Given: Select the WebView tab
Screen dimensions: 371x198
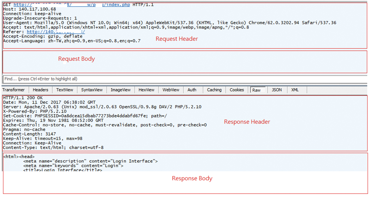Looking at the screenshot, I should pos(171,90).
